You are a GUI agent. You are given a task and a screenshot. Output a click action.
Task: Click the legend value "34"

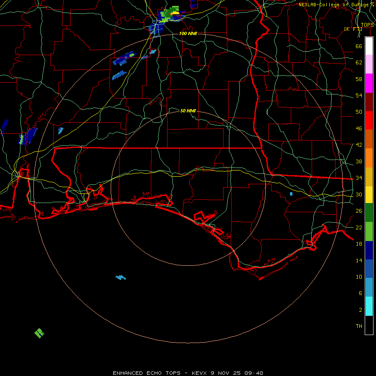pyautogui.click(x=359, y=178)
